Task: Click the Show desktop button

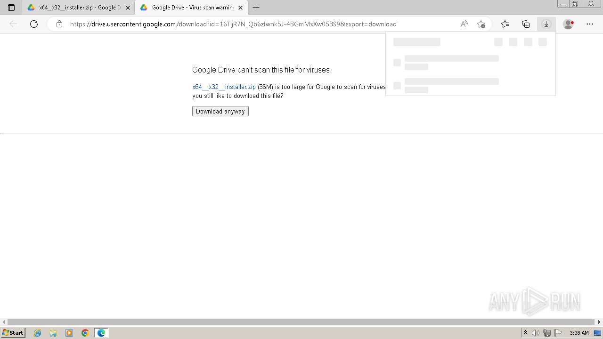Action: point(598,333)
